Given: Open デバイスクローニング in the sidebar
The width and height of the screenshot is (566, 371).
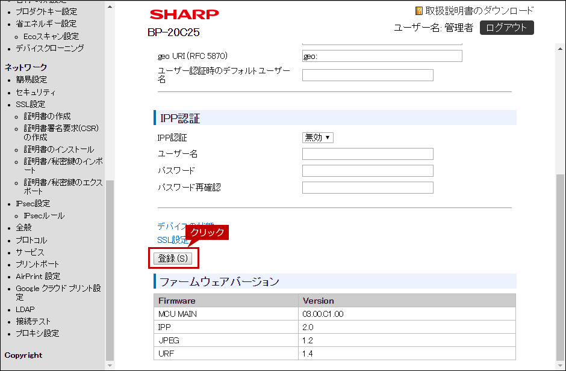Looking at the screenshot, I should pos(50,48).
